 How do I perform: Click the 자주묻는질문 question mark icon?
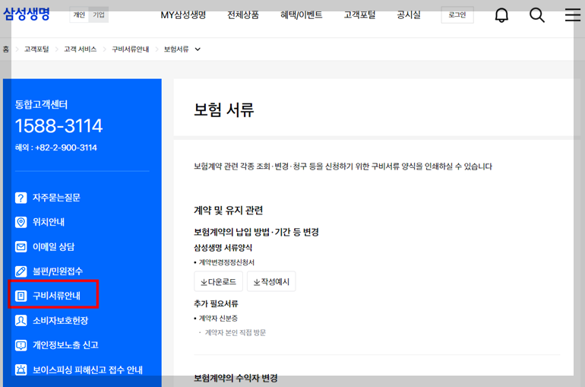click(x=21, y=198)
